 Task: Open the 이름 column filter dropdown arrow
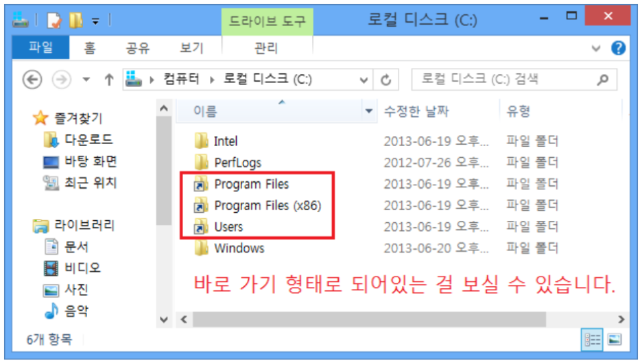(x=369, y=111)
